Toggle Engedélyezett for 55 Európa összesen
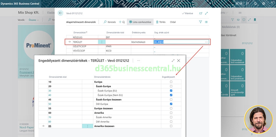Screen dimensions: 276x137 point(171,108)
